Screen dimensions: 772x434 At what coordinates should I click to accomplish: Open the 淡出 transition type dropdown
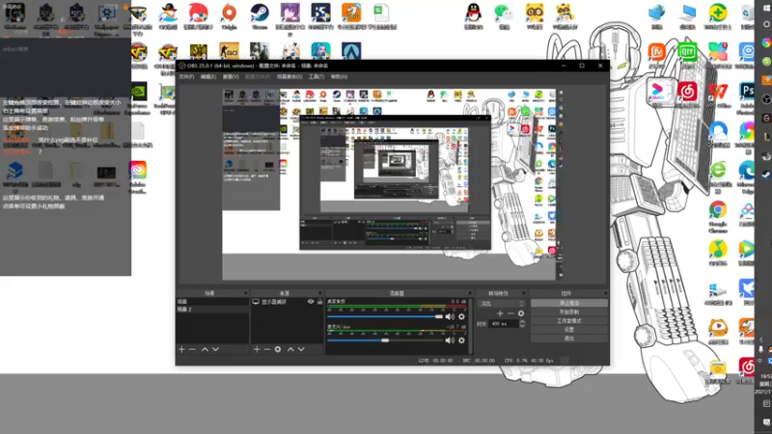(x=501, y=304)
